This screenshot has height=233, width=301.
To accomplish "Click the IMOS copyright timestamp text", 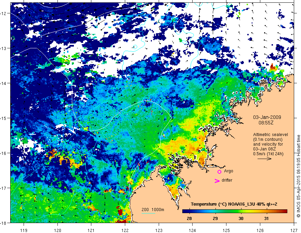I will click(298, 176).
